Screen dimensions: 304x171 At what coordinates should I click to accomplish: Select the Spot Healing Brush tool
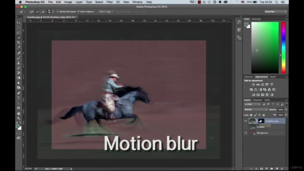tap(19, 53)
